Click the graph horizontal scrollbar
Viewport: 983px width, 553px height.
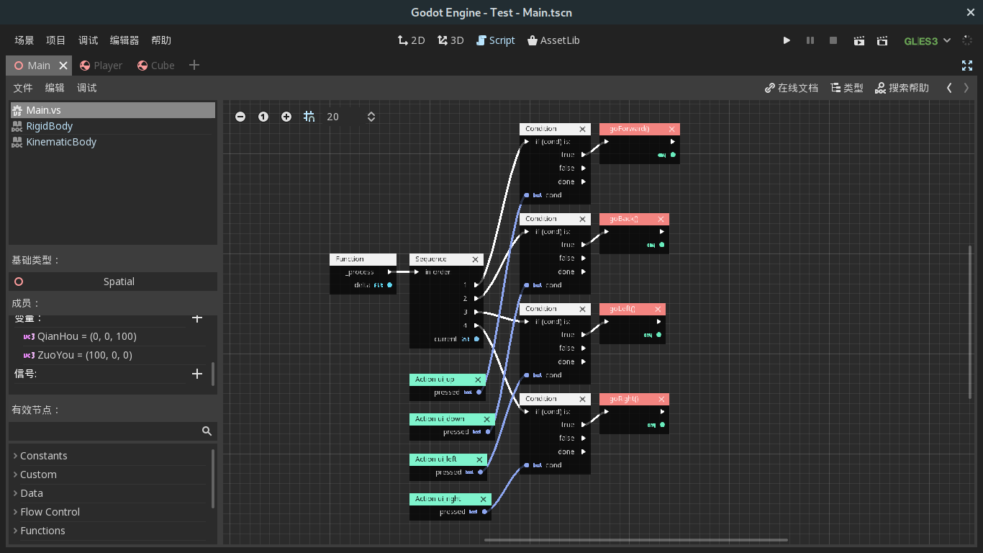[636, 539]
